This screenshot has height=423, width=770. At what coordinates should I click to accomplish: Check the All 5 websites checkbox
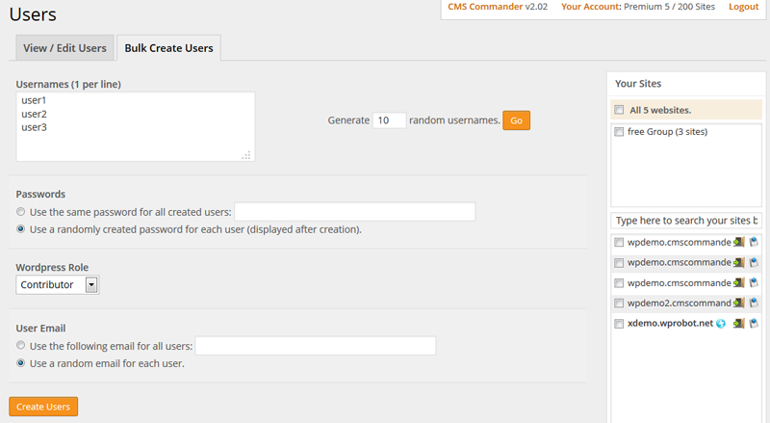(x=619, y=110)
